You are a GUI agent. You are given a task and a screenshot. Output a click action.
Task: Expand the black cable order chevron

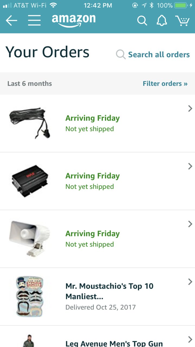tap(190, 109)
